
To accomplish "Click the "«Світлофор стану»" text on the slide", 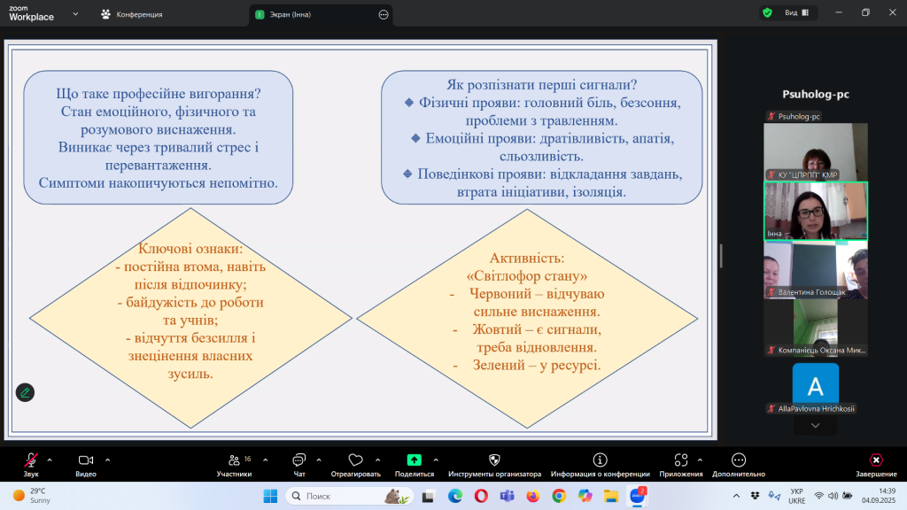I will click(x=526, y=276).
